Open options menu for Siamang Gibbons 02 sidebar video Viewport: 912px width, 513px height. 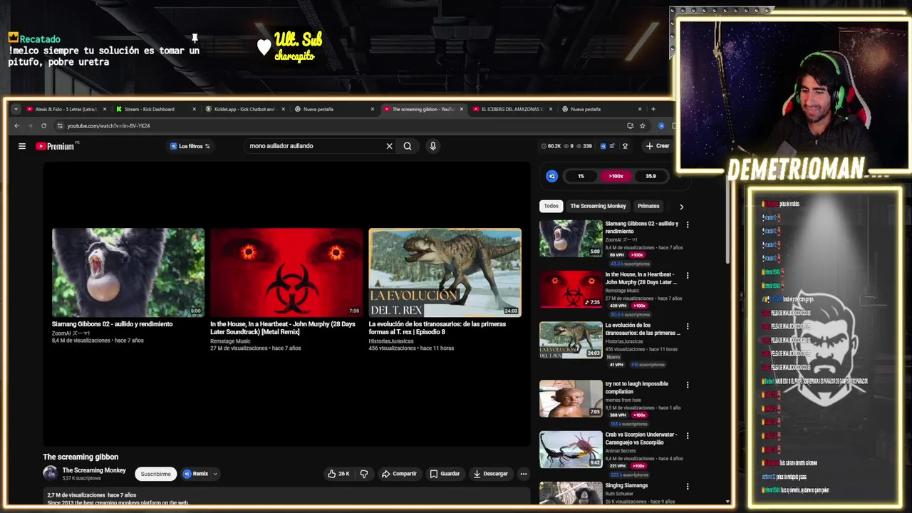(688, 224)
